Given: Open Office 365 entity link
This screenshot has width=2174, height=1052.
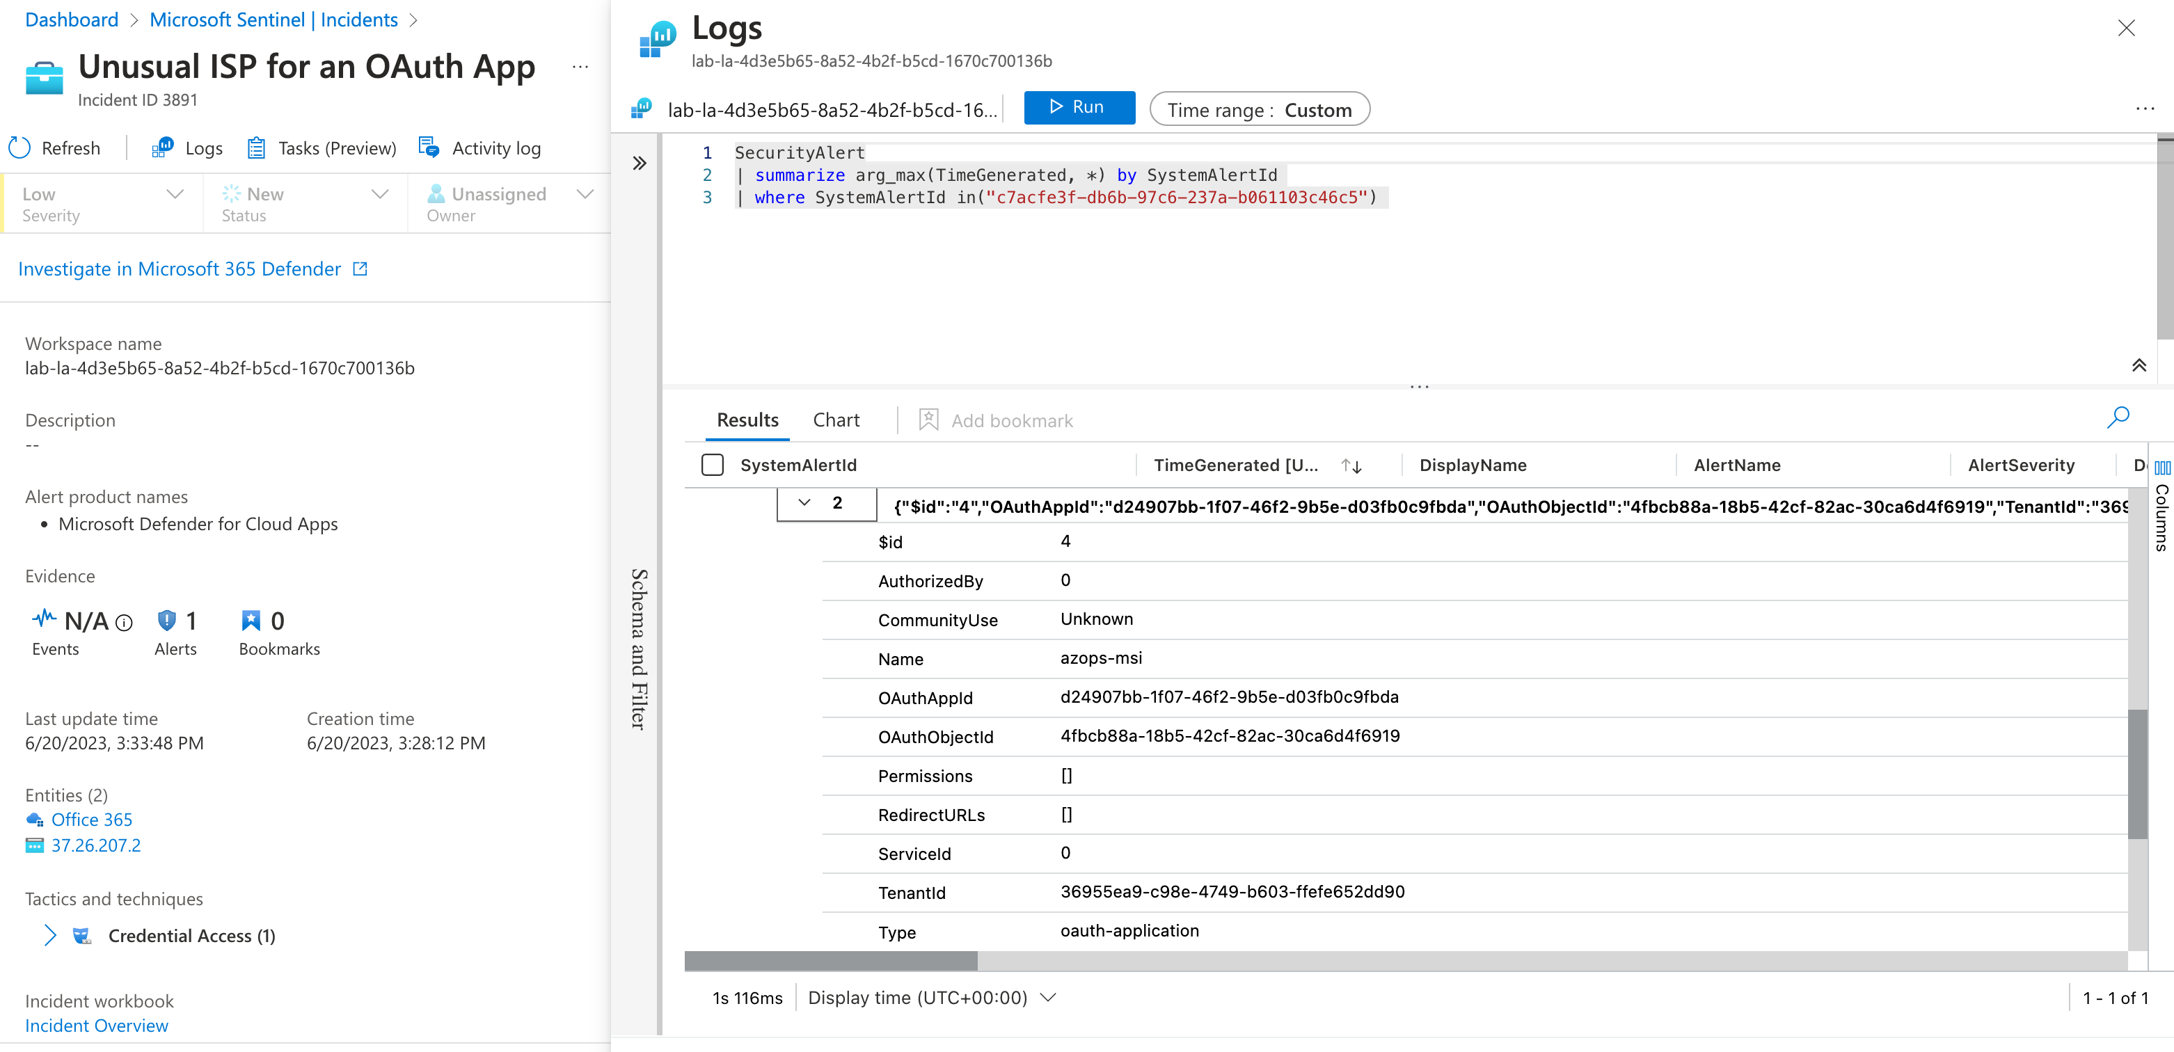Looking at the screenshot, I should [x=92, y=819].
